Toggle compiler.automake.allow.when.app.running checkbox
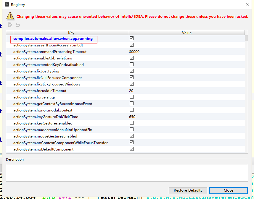This screenshot has width=254, height=199. coord(131,38)
